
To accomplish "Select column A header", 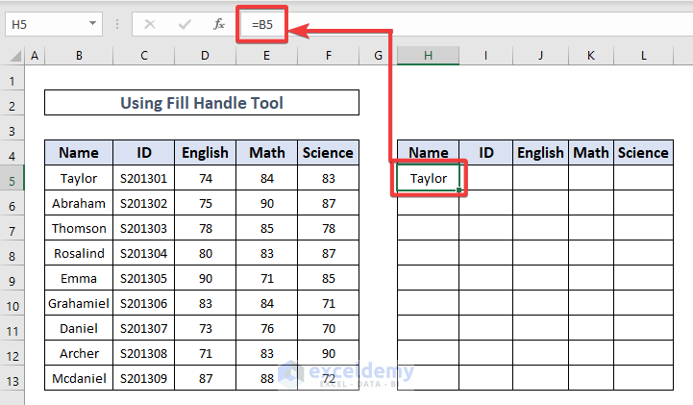I will 35,56.
